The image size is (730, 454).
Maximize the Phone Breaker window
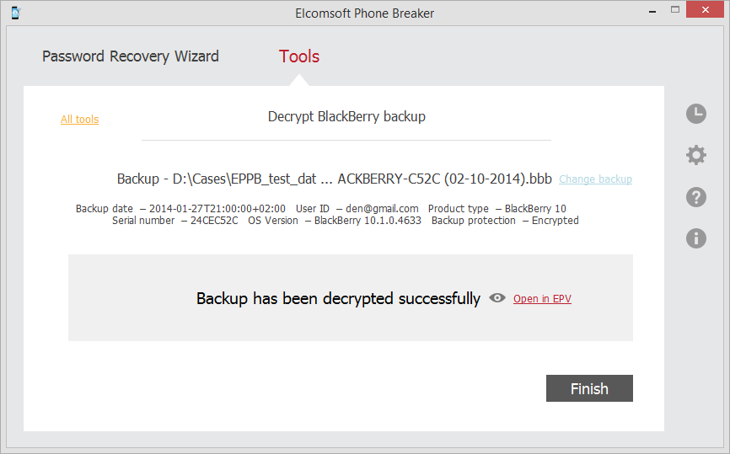click(x=675, y=10)
